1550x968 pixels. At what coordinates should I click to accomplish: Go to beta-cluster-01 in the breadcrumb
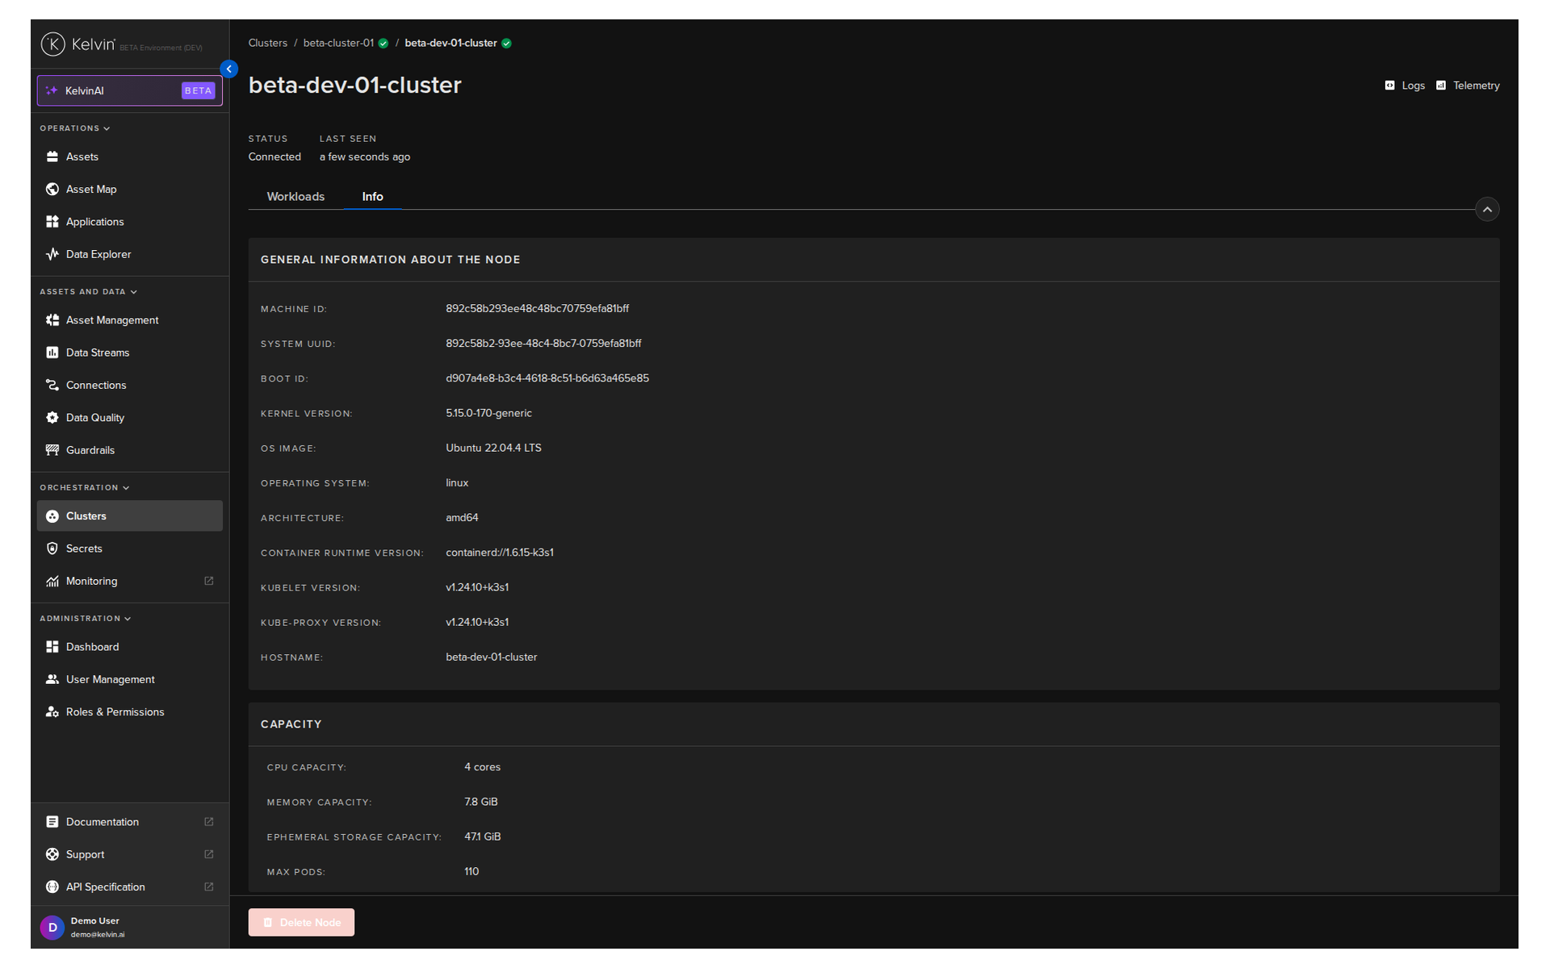338,44
